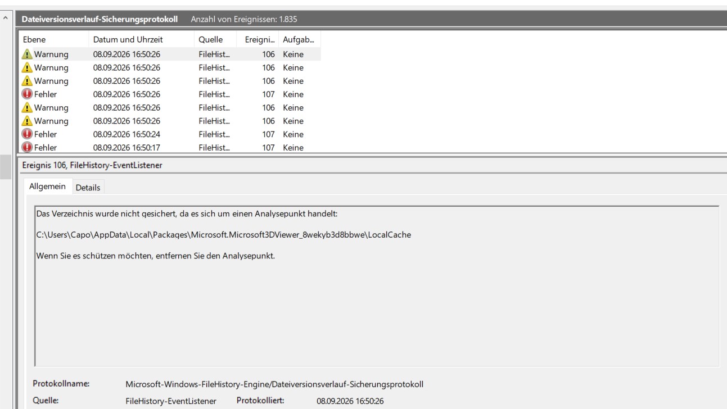727x409 pixels.
Task: Click the Microsoft3DViewer LocalCache path text
Action: [x=223, y=235]
